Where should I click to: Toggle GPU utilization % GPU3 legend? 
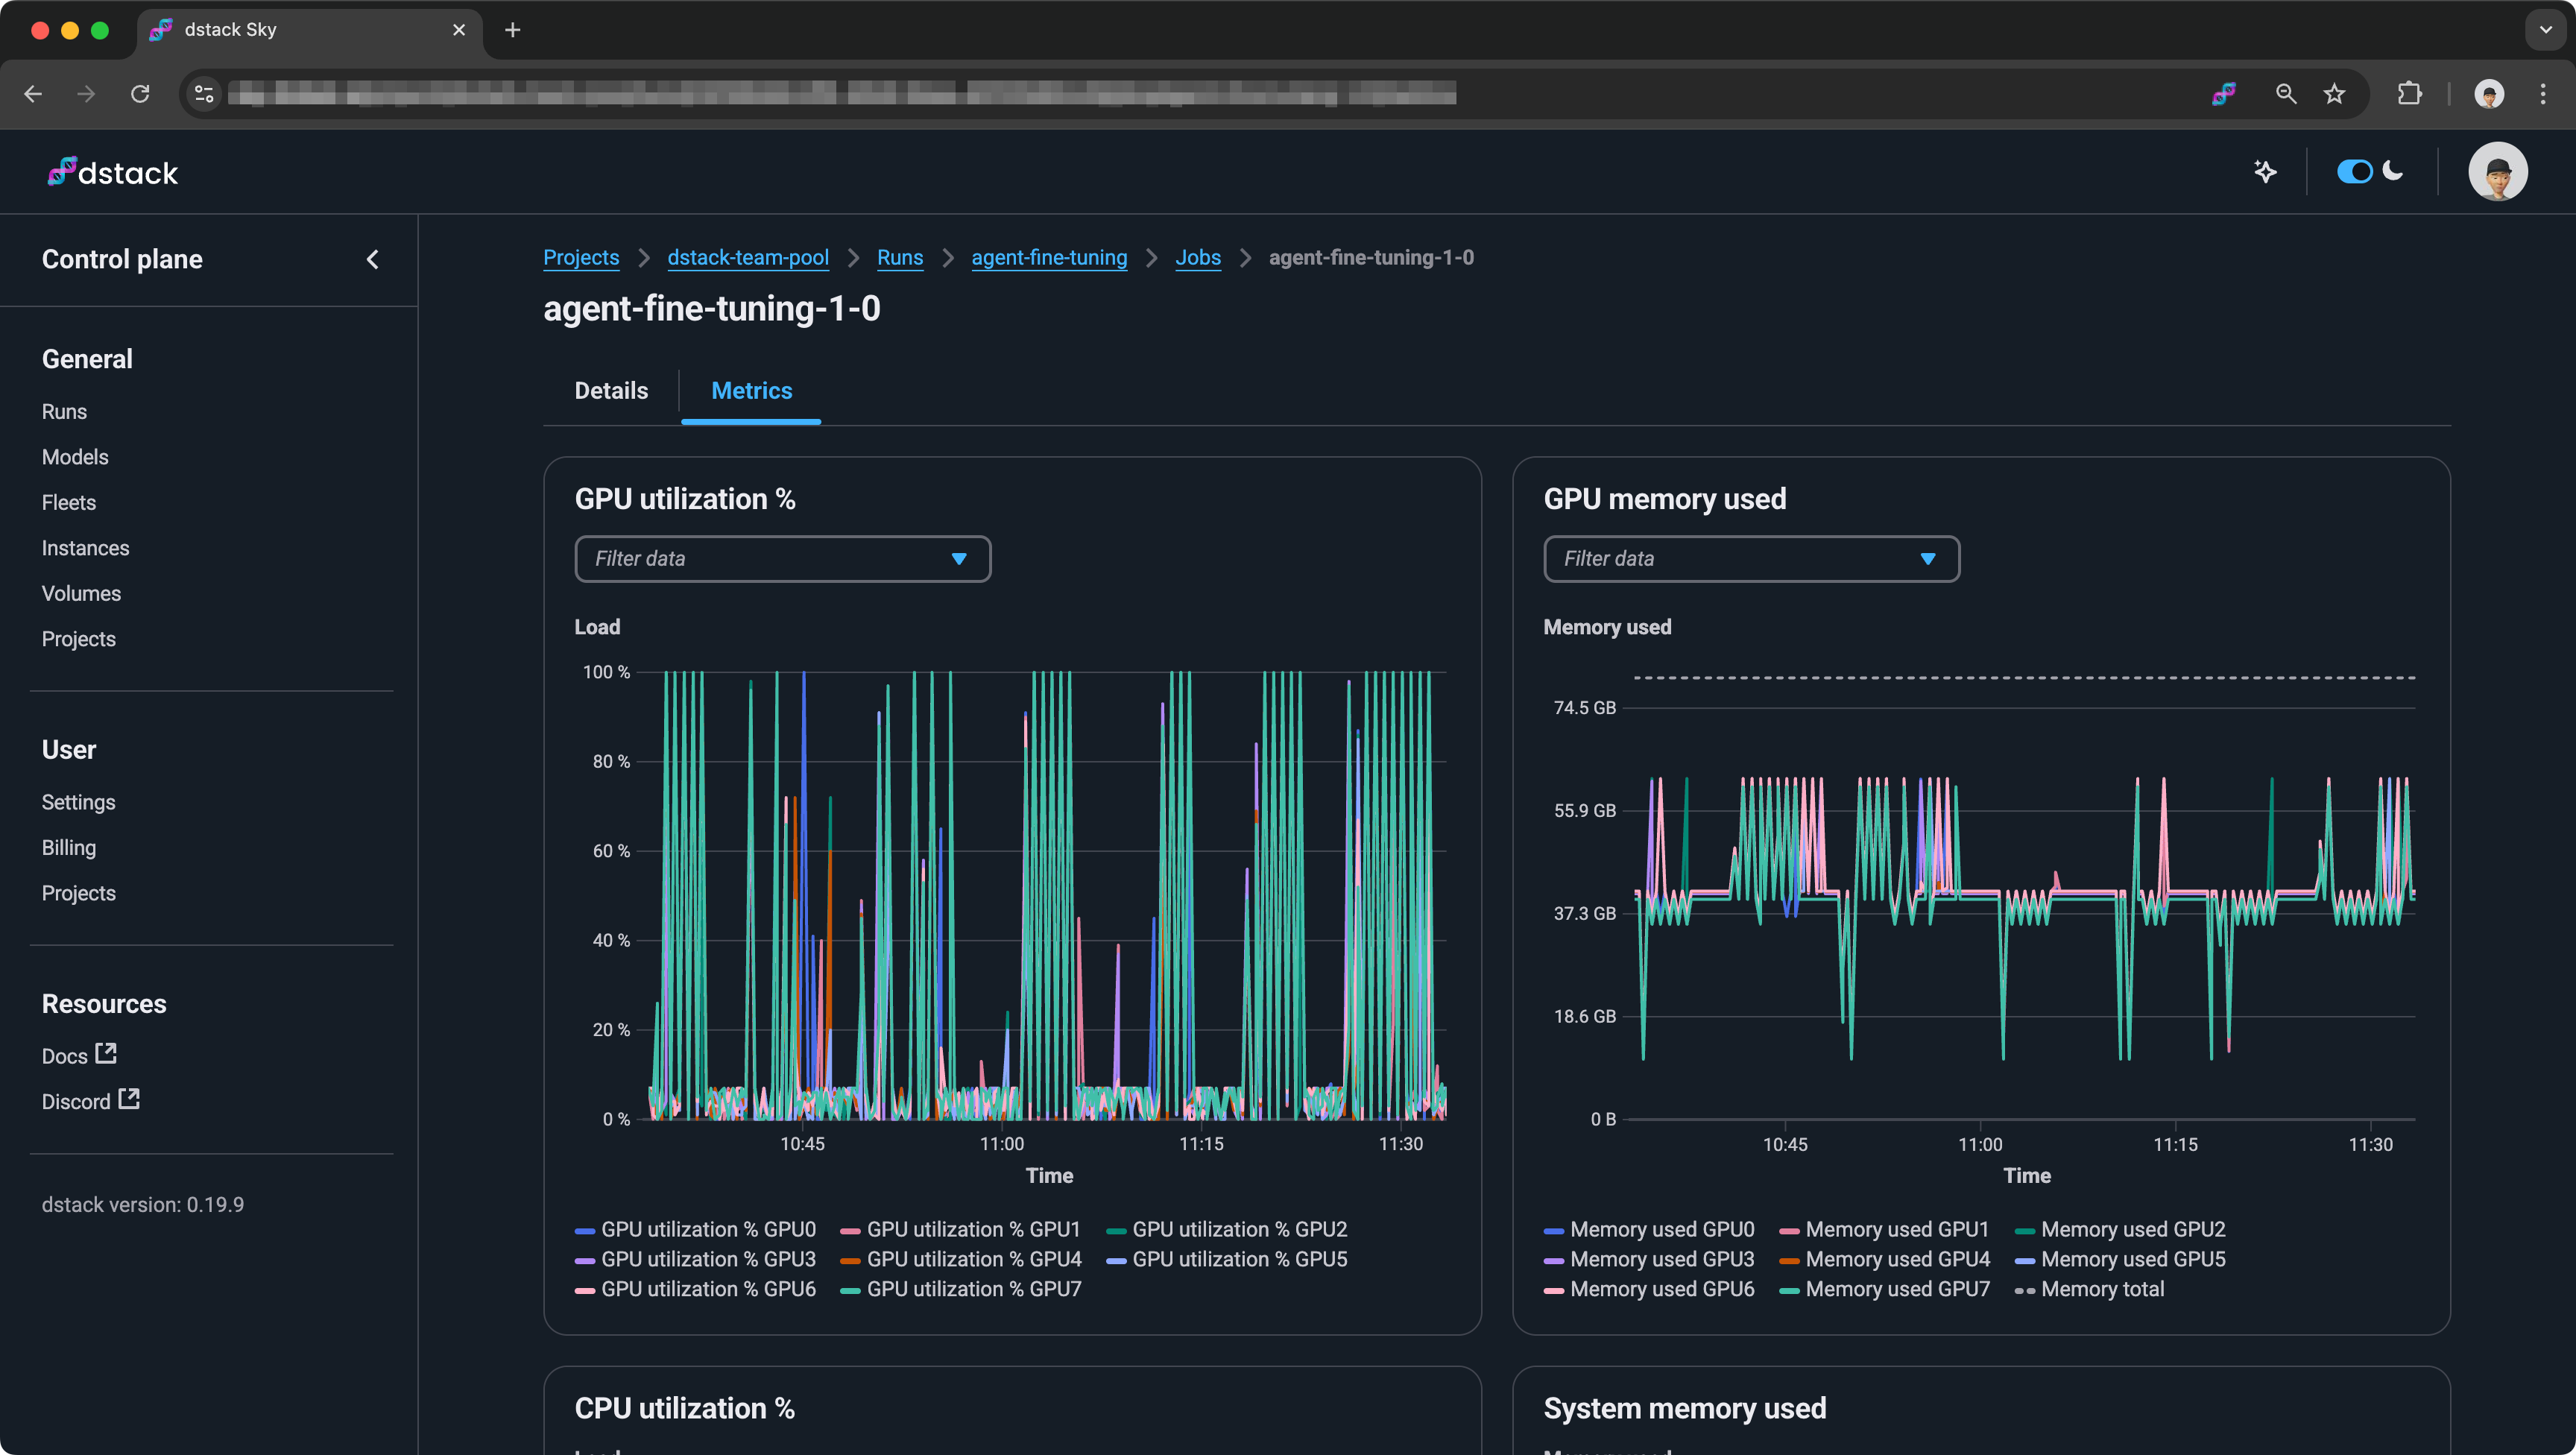[695, 1259]
